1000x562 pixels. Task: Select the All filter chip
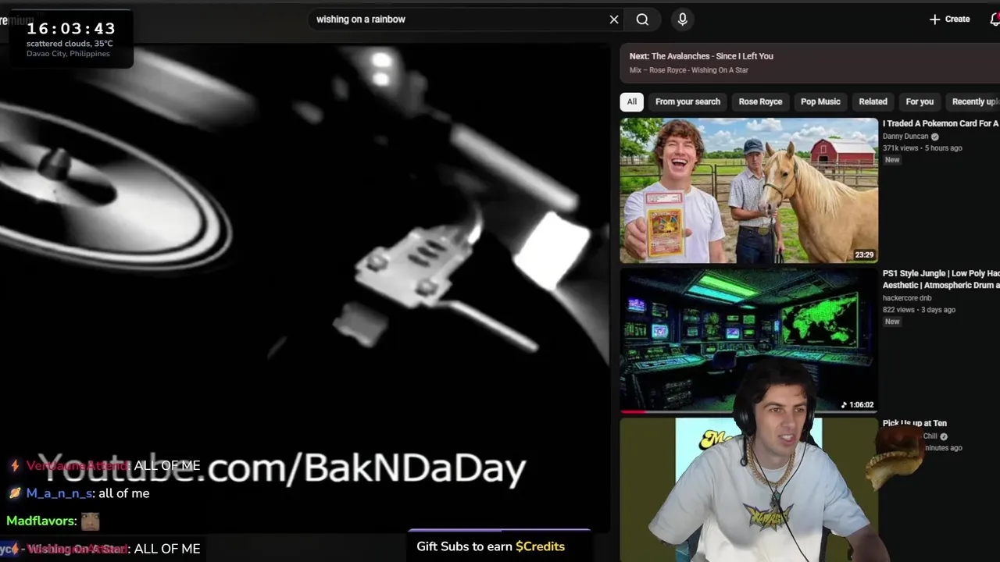pos(631,101)
